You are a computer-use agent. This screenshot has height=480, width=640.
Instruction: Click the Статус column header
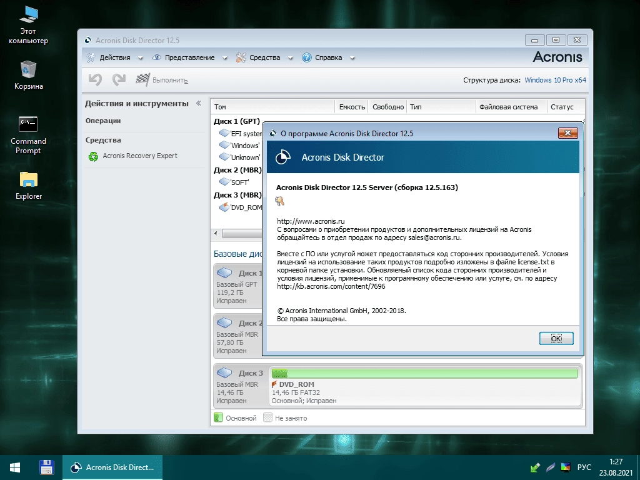coord(566,107)
